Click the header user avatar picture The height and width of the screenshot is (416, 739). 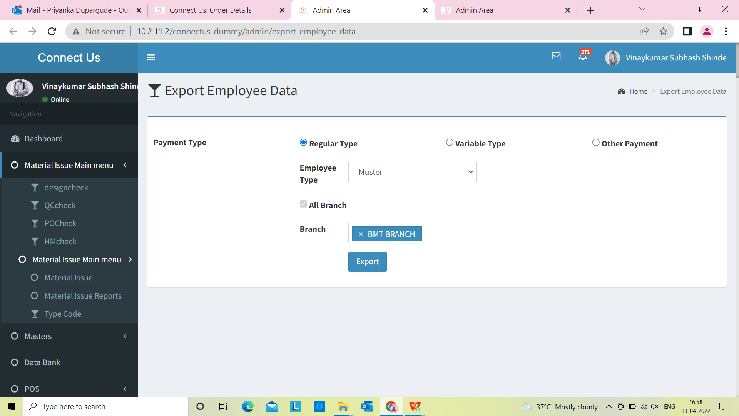(612, 58)
